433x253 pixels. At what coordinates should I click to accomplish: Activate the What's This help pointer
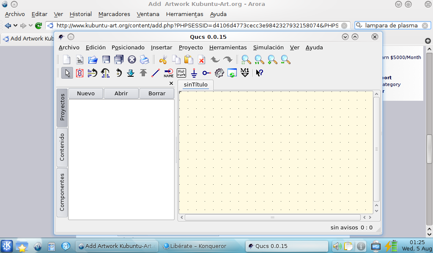click(259, 73)
